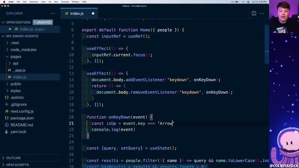This screenshot has width=299, height=168.
Task: Click JS icon beside next.config.js
Action: 7,111
